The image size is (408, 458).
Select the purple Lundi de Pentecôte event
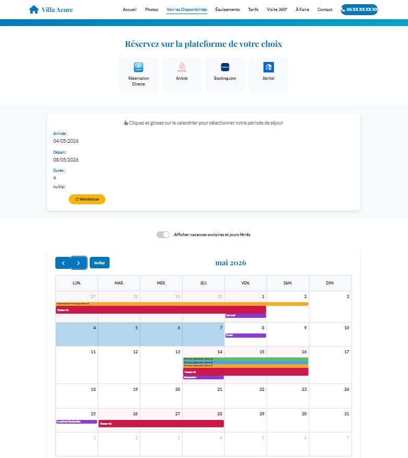76,422
